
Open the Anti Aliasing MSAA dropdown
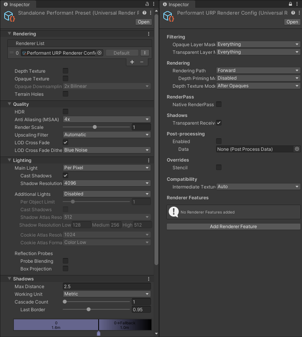(107, 120)
